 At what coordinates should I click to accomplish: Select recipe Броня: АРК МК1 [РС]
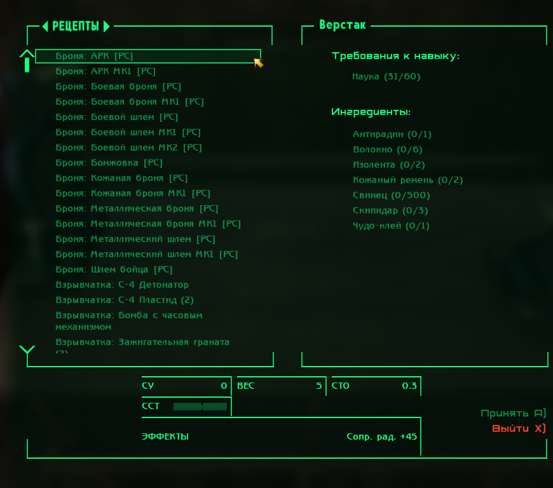tap(106, 71)
